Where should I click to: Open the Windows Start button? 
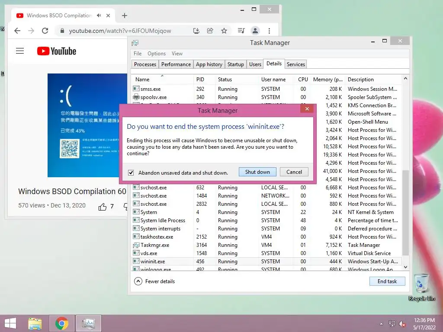pos(10,323)
